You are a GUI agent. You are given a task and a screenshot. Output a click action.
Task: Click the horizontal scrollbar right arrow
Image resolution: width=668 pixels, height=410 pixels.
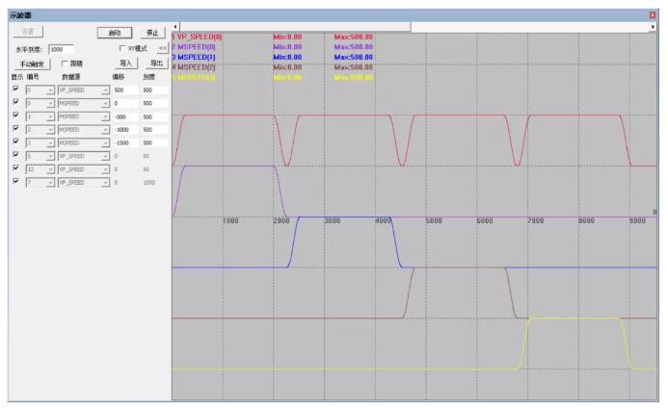[x=653, y=27]
